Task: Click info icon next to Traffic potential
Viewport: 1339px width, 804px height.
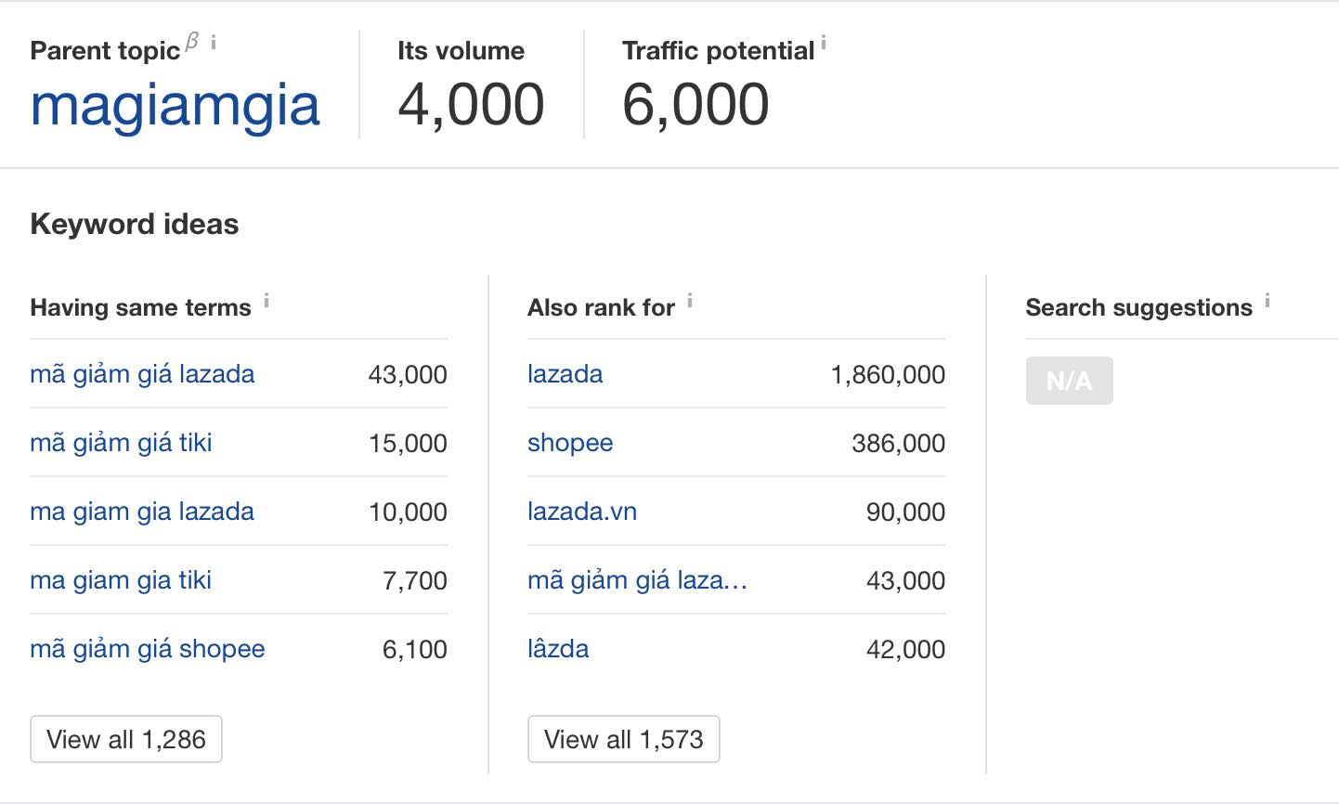Action: coord(824,42)
